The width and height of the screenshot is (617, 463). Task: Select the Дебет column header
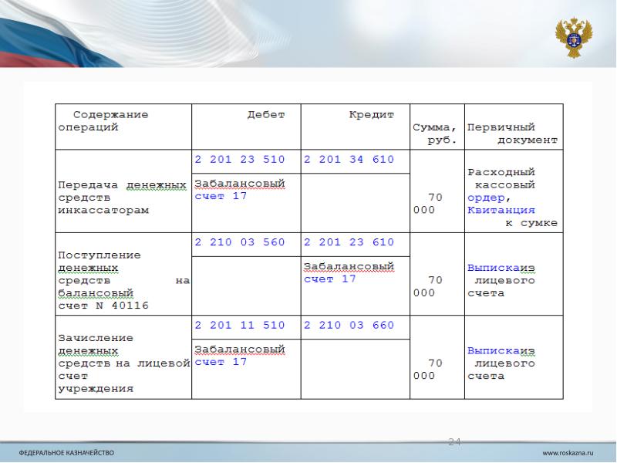(x=265, y=115)
